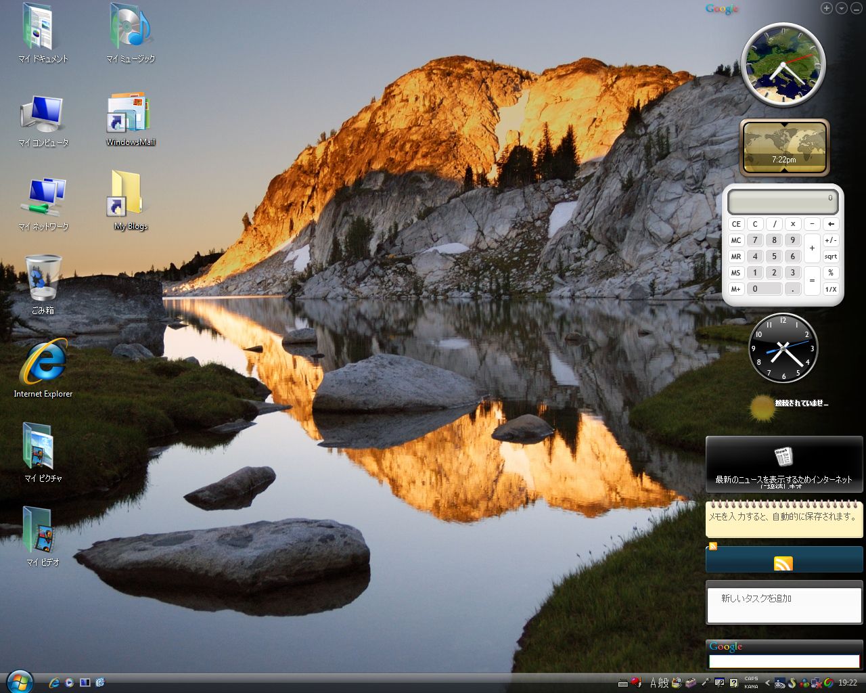Toggle KANA lock indicator in language bar
This screenshot has height=693, width=866.
751,686
